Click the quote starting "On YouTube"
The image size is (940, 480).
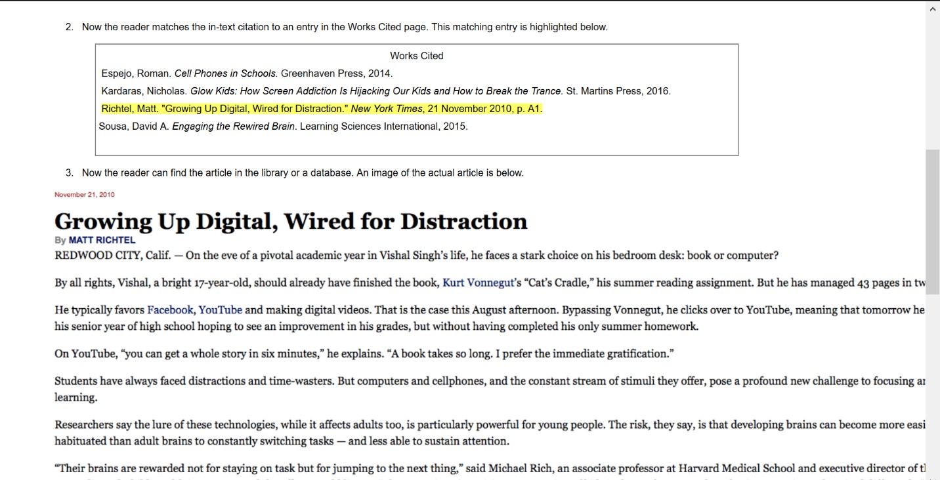pos(364,354)
